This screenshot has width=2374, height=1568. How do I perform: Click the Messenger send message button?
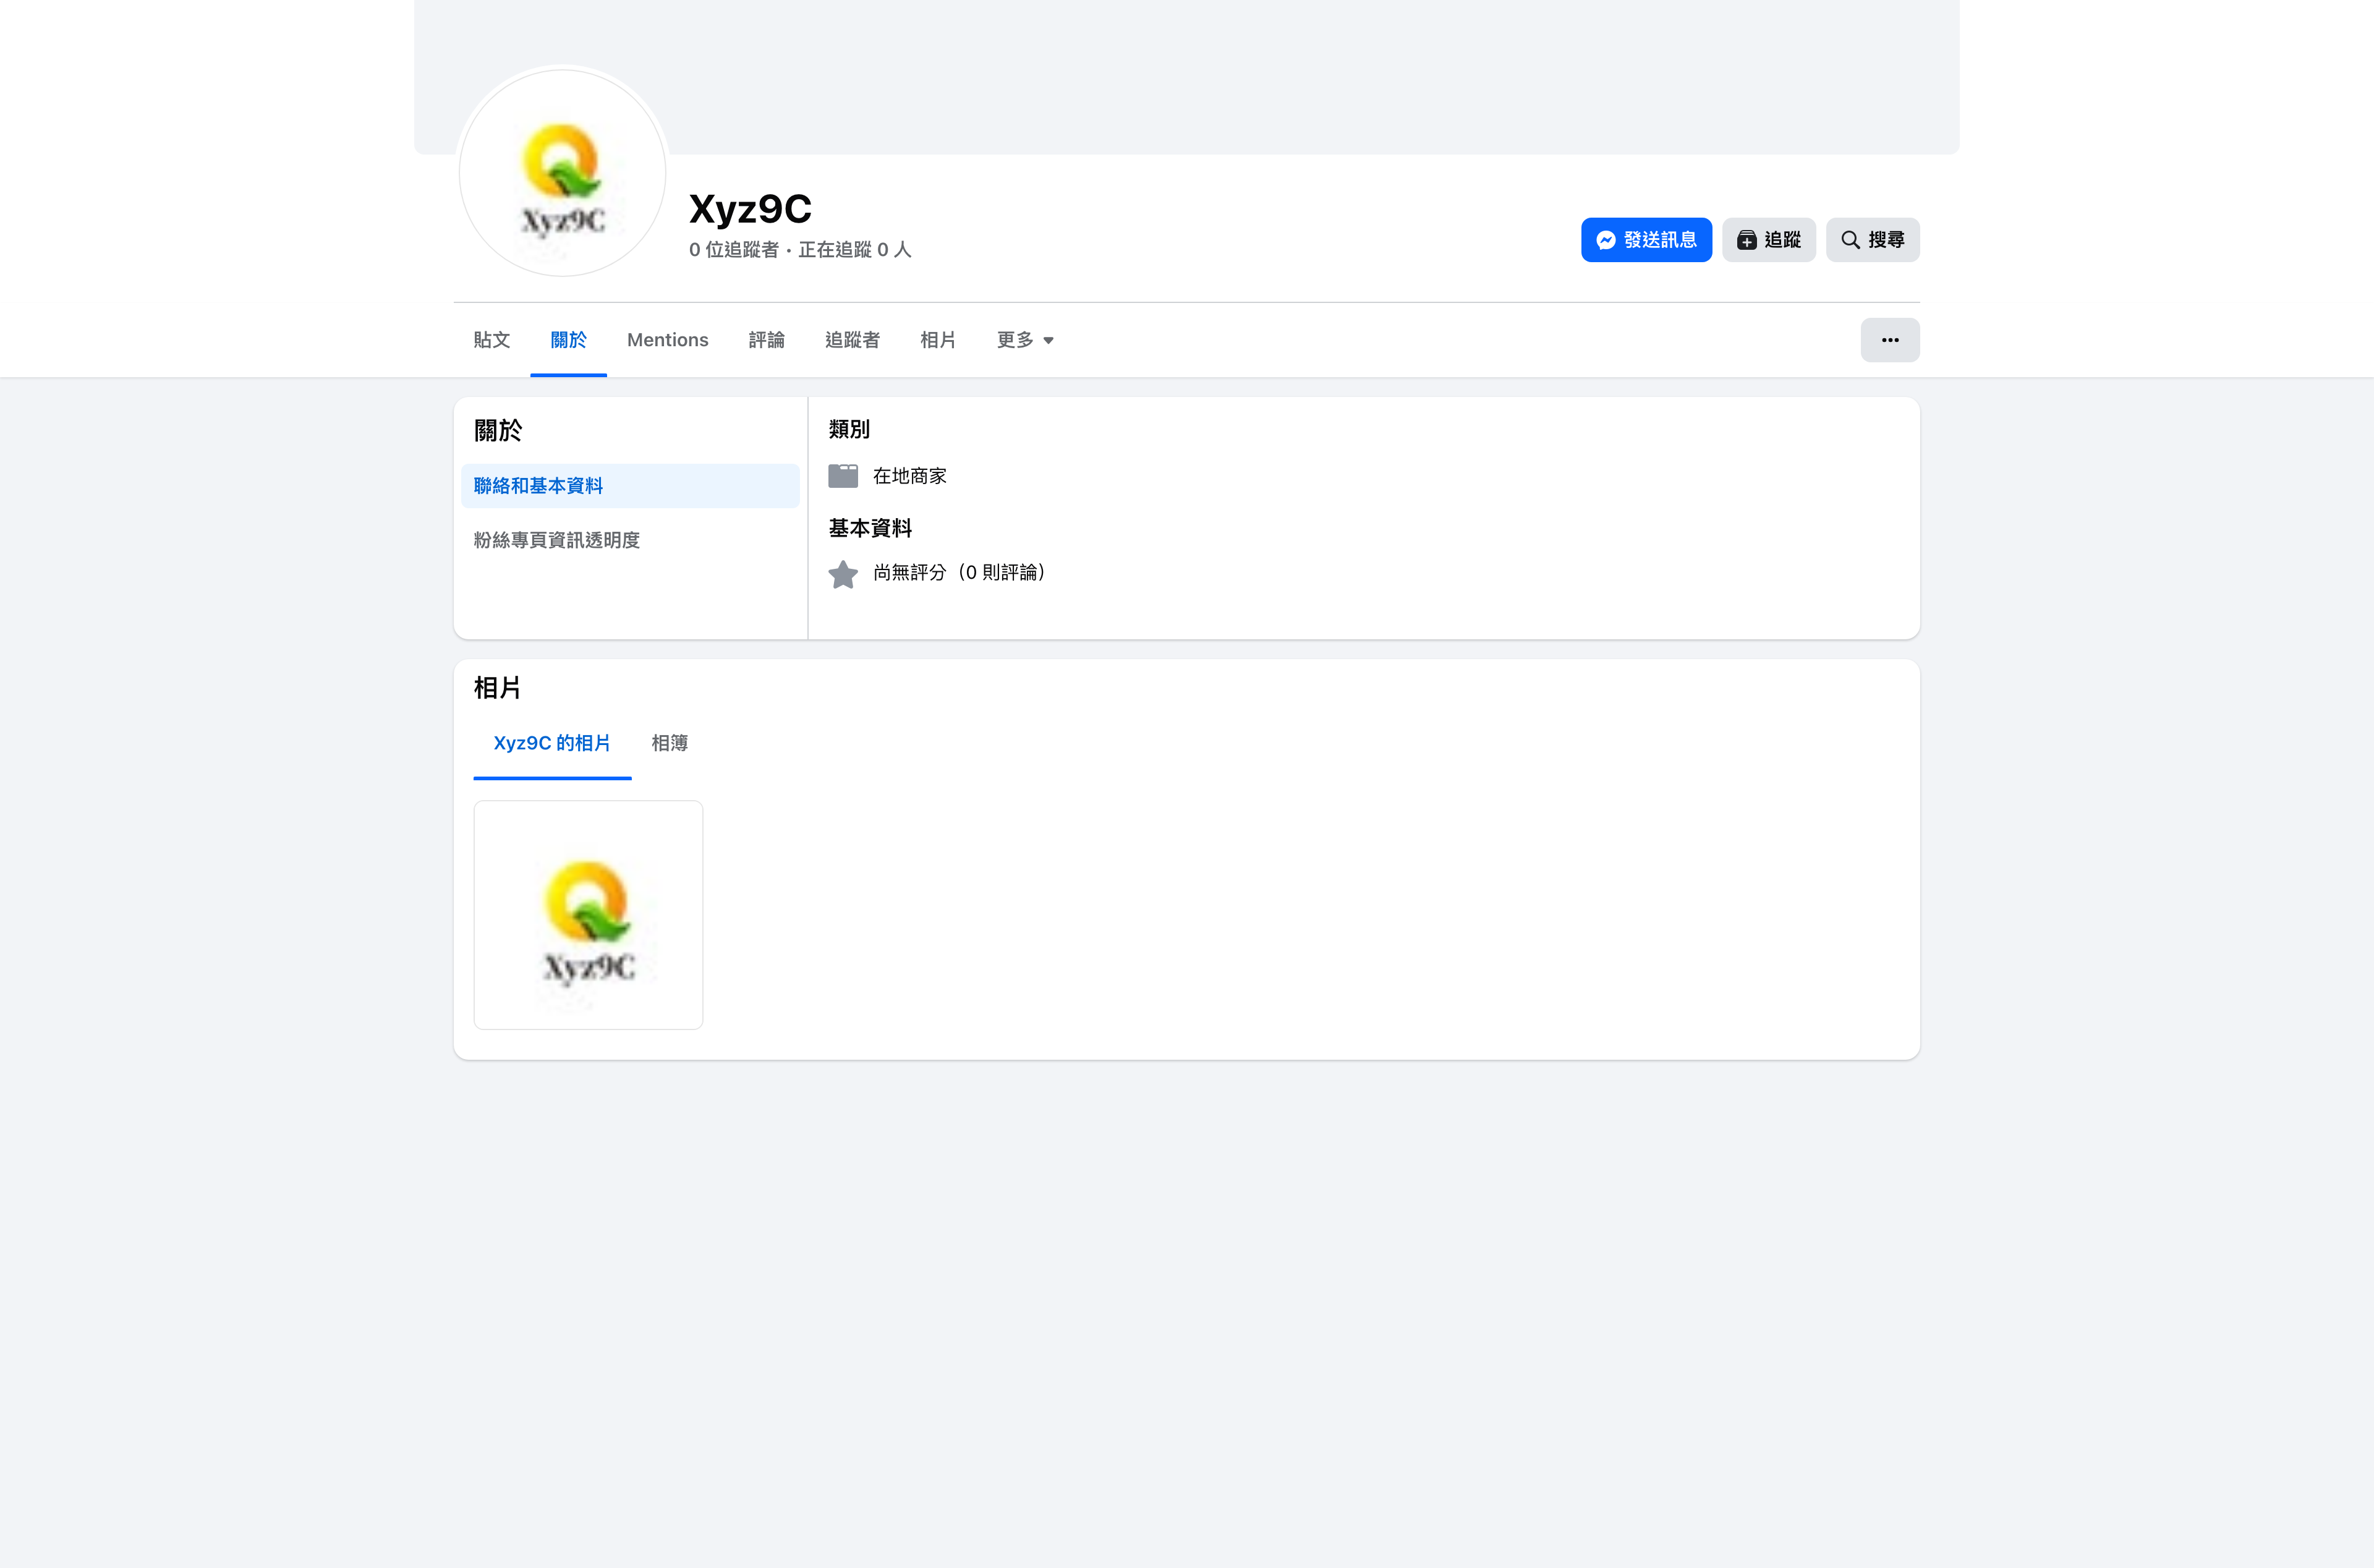[1645, 240]
